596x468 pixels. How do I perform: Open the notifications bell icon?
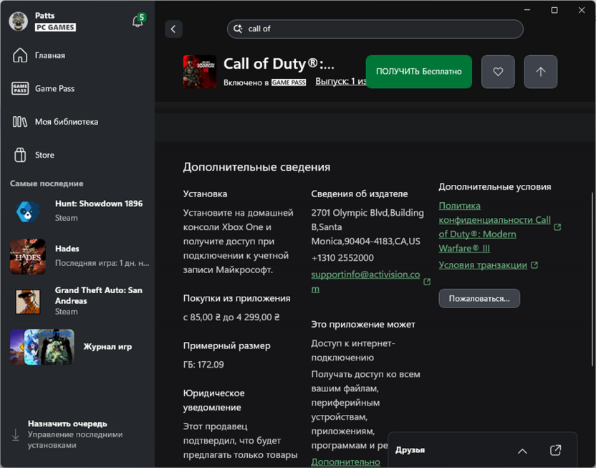click(x=138, y=22)
